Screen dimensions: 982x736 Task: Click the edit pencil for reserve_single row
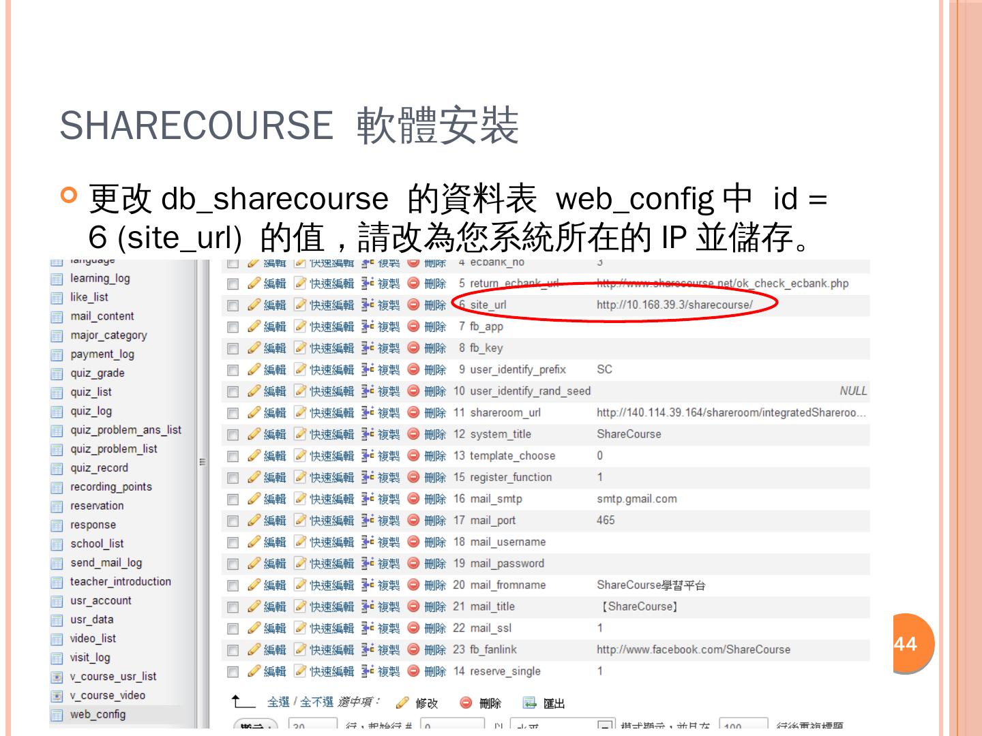[254, 671]
